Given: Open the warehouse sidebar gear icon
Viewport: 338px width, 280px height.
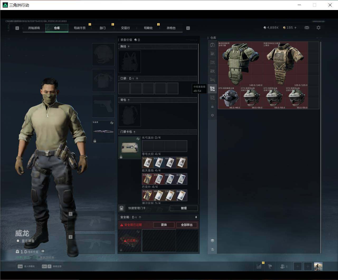Looking at the screenshot, I should point(212,115).
